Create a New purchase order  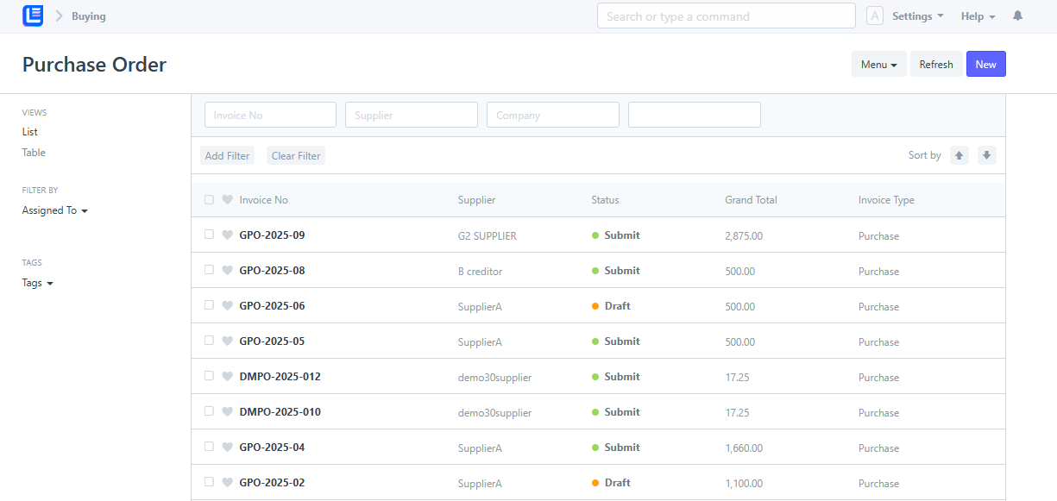tap(986, 64)
